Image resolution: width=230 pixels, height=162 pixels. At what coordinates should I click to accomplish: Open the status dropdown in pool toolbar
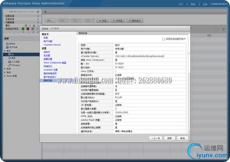[x=103, y=21]
